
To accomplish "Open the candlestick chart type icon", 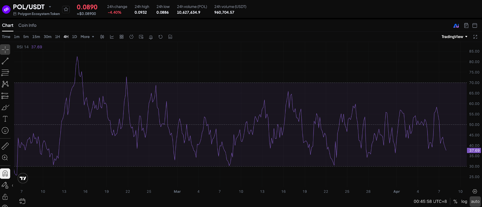I will (x=102, y=37).
